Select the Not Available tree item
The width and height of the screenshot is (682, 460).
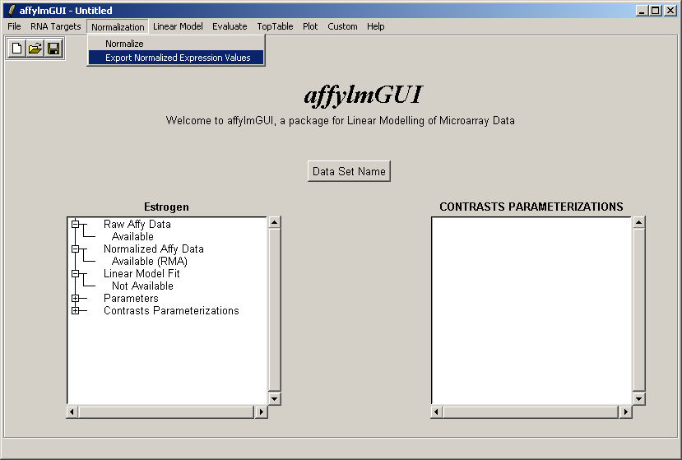142,286
